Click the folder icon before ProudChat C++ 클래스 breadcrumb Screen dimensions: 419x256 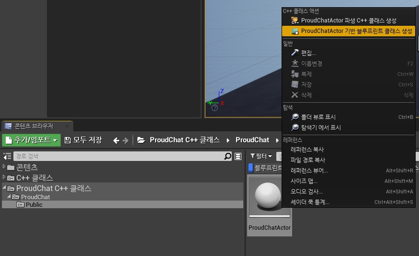coord(141,140)
